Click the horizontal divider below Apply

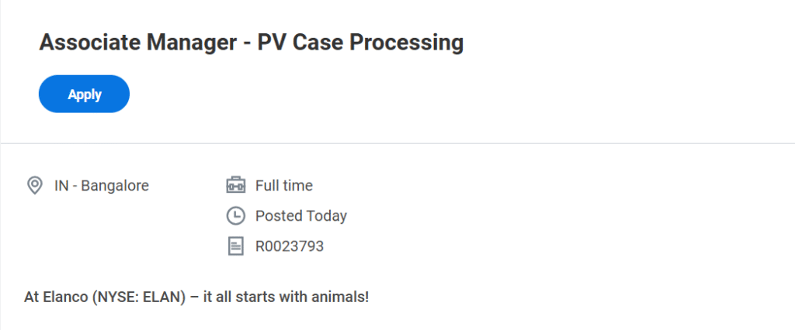click(397, 143)
